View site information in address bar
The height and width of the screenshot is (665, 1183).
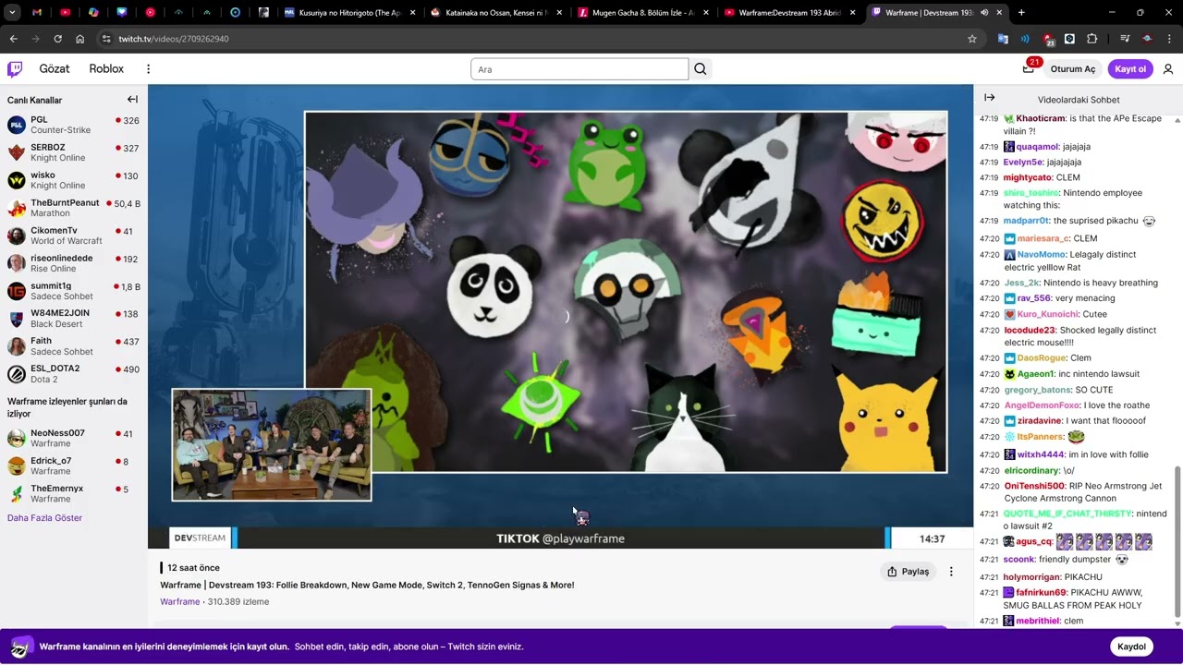pyautogui.click(x=106, y=39)
